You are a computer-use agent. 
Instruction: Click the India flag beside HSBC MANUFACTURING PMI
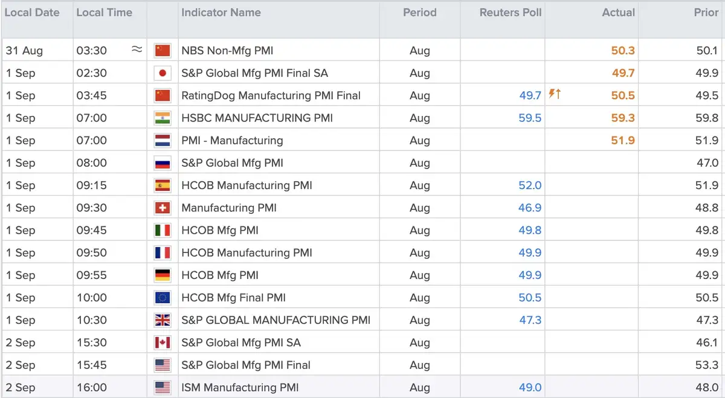tap(163, 118)
